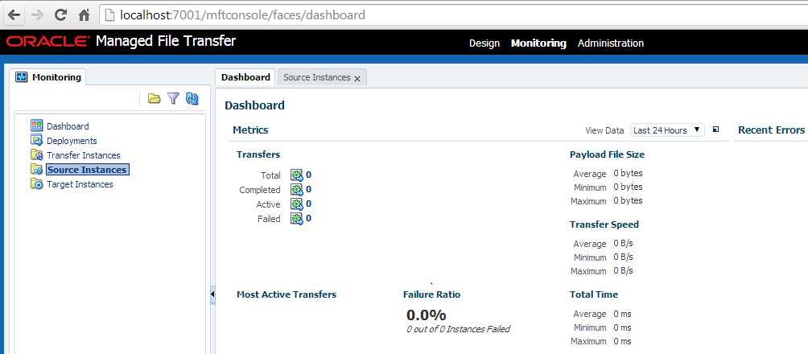This screenshot has width=808, height=354.
Task: Click the Metrics section title
Action: pos(250,130)
